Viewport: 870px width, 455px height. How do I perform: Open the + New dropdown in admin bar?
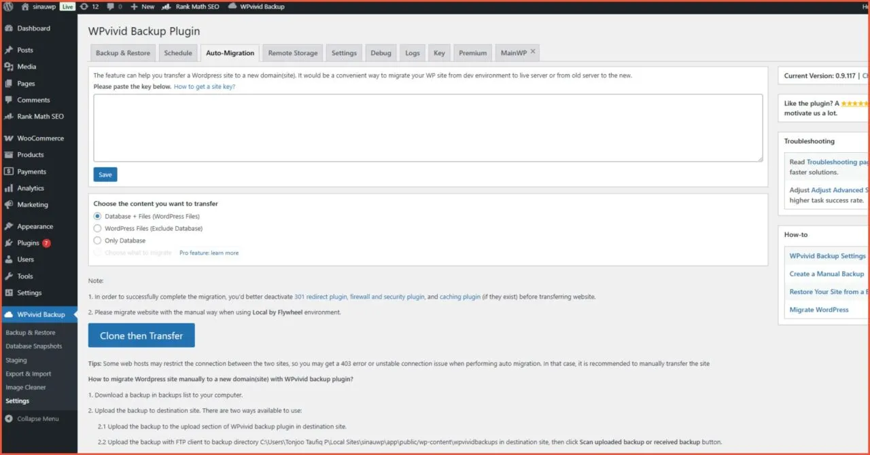pyautogui.click(x=142, y=7)
